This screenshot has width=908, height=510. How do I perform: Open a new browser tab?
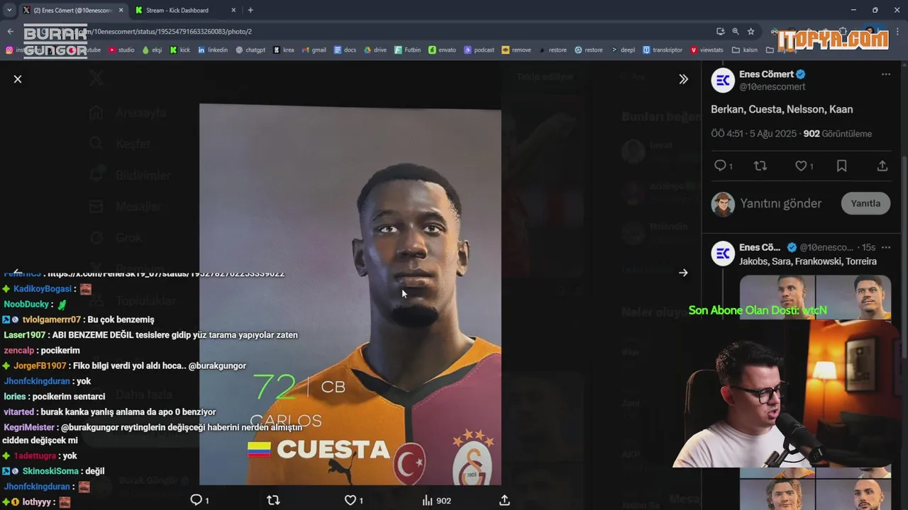250,10
